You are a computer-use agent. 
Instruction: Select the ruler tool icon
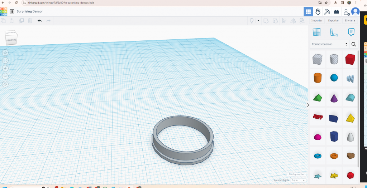(x=334, y=32)
